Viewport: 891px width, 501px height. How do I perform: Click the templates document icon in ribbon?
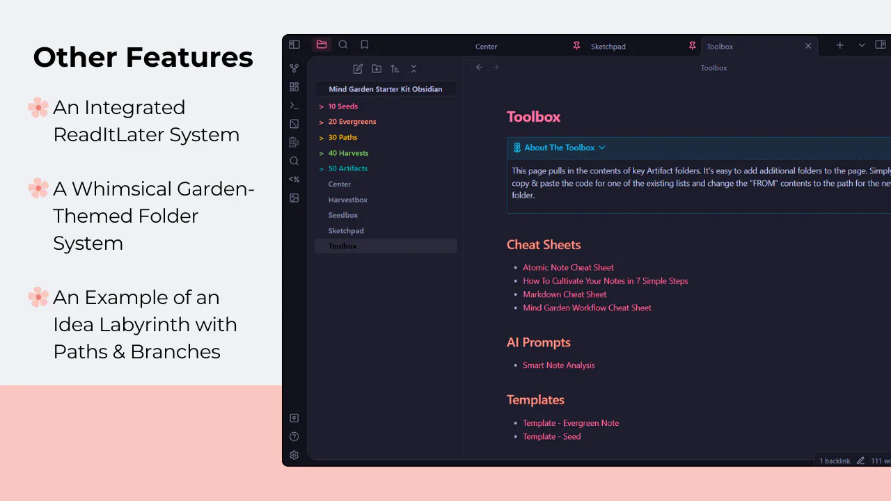294,142
